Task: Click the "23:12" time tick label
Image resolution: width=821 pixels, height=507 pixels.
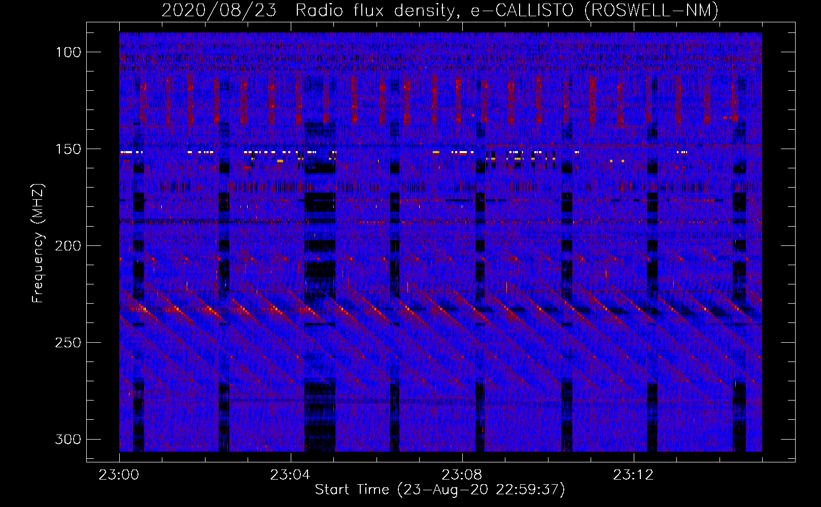Action: click(633, 475)
